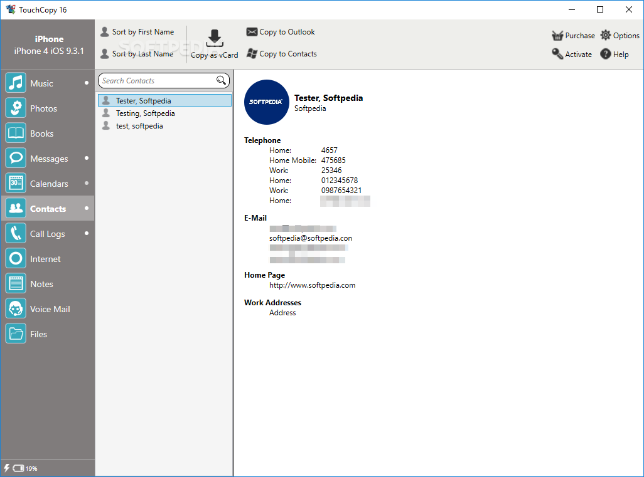
Task: Open the Notes section icon
Action: click(16, 284)
